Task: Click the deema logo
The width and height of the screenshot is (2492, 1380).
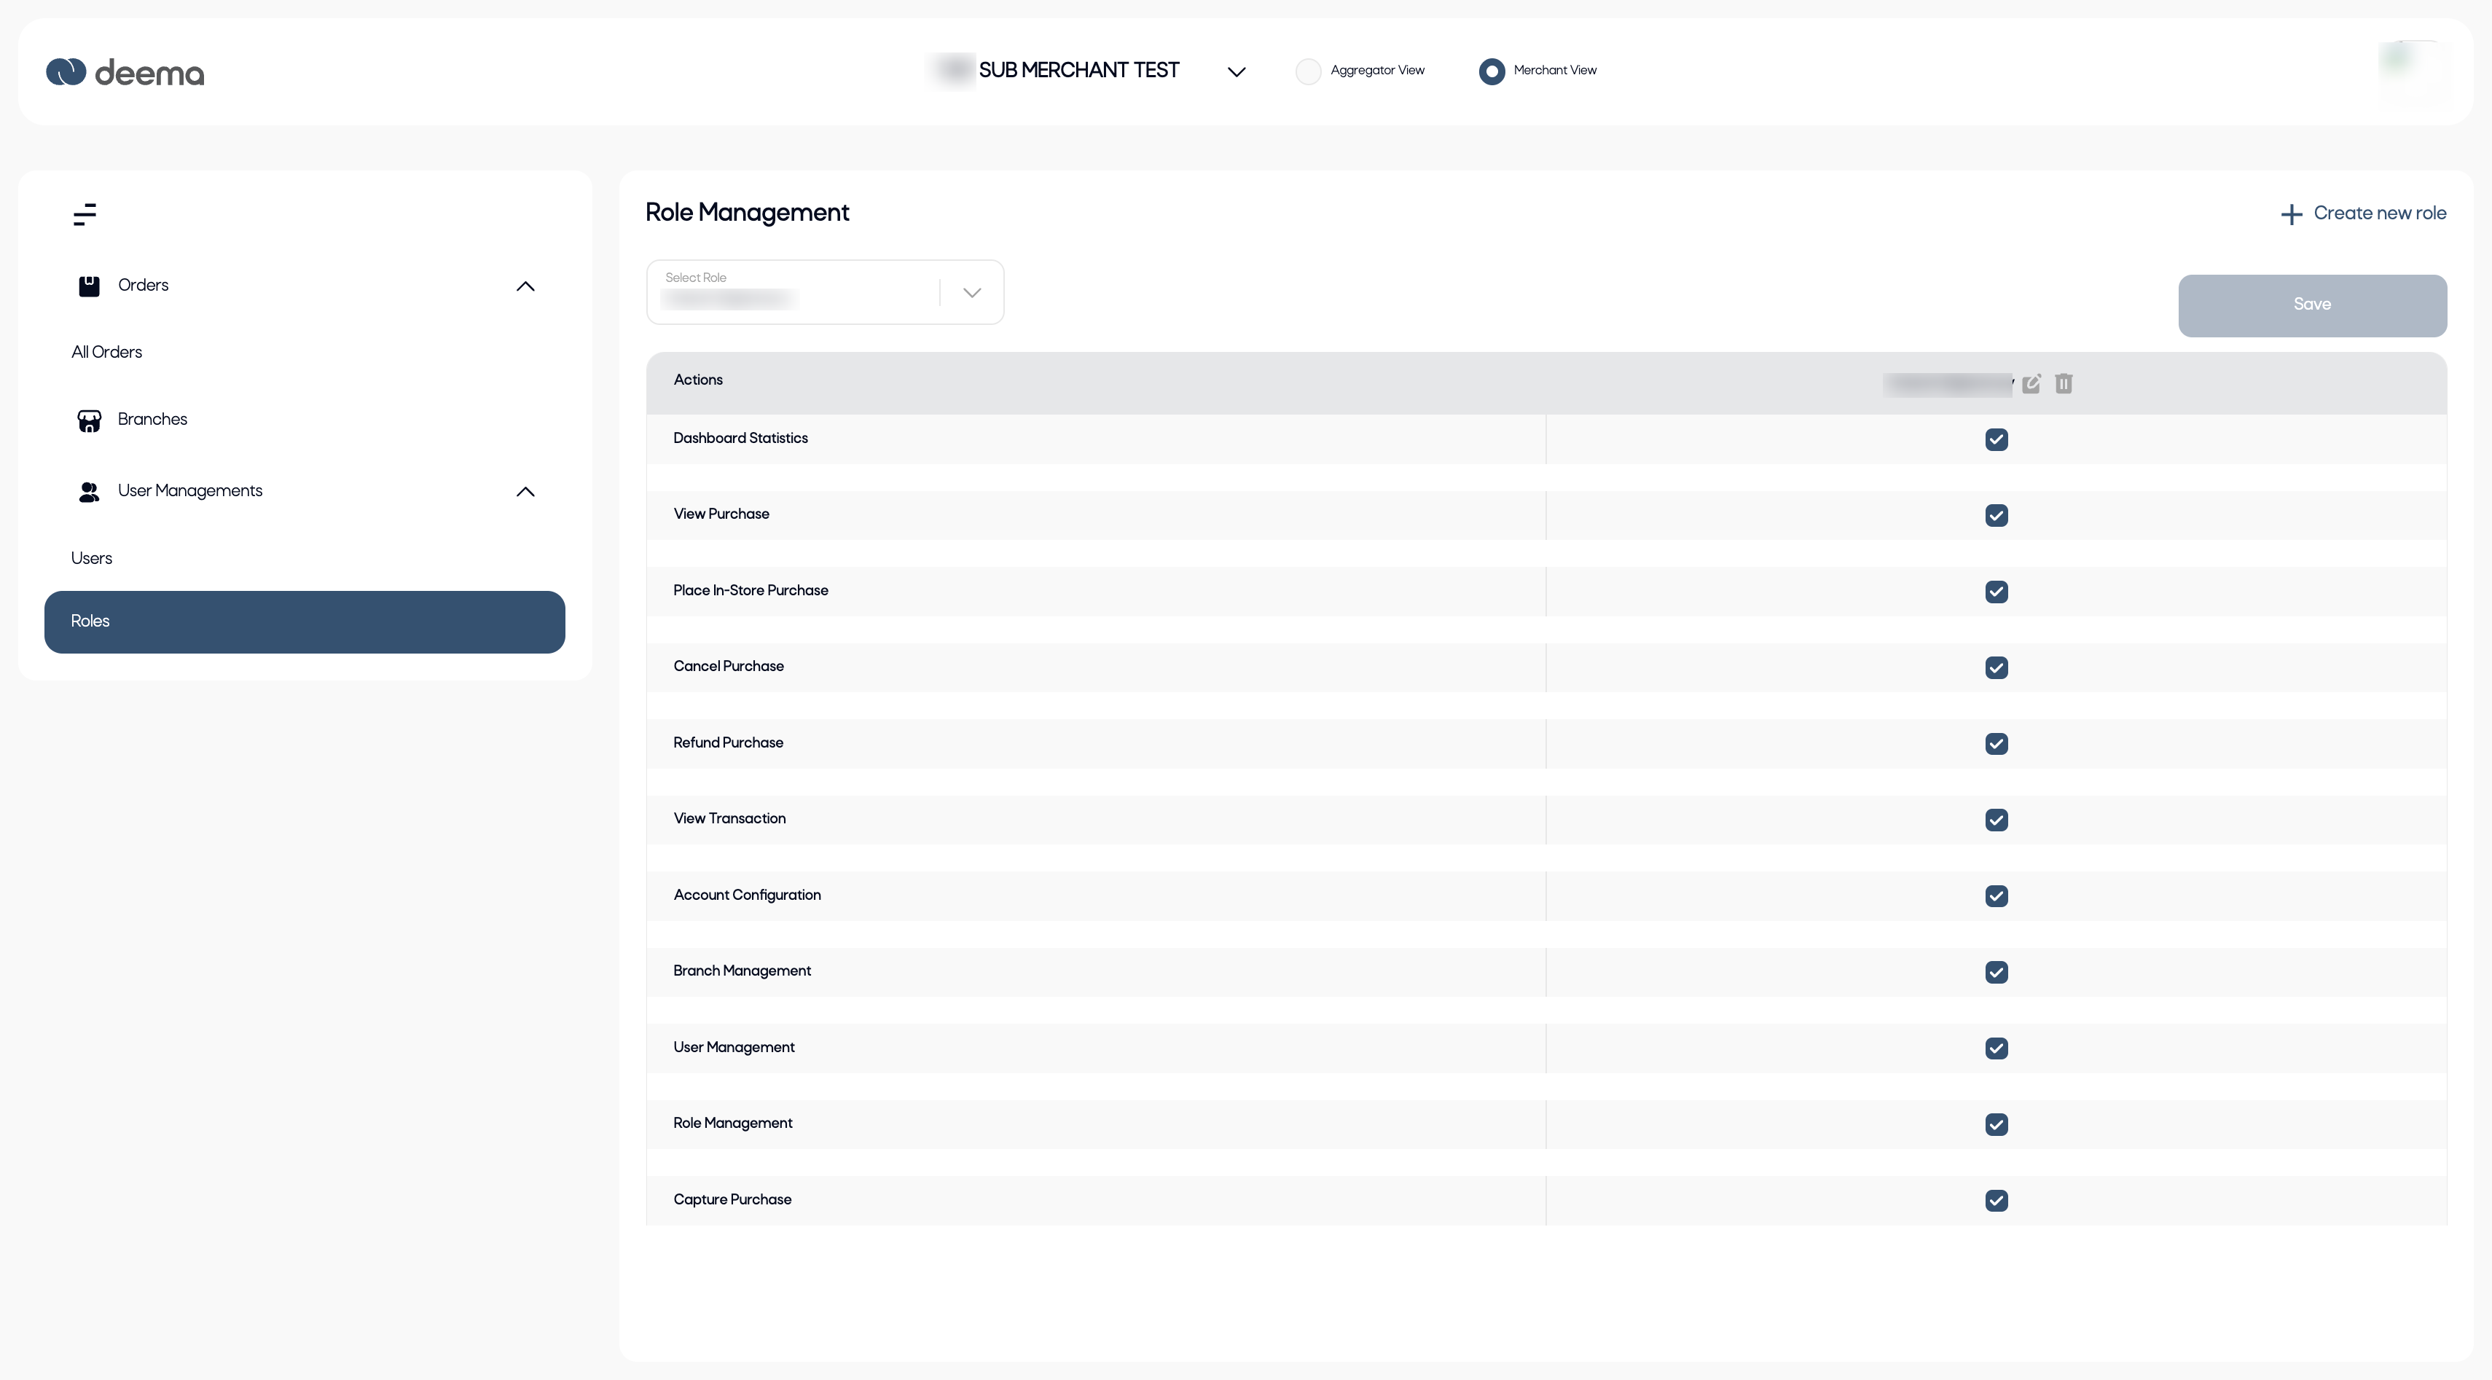Action: tap(125, 71)
